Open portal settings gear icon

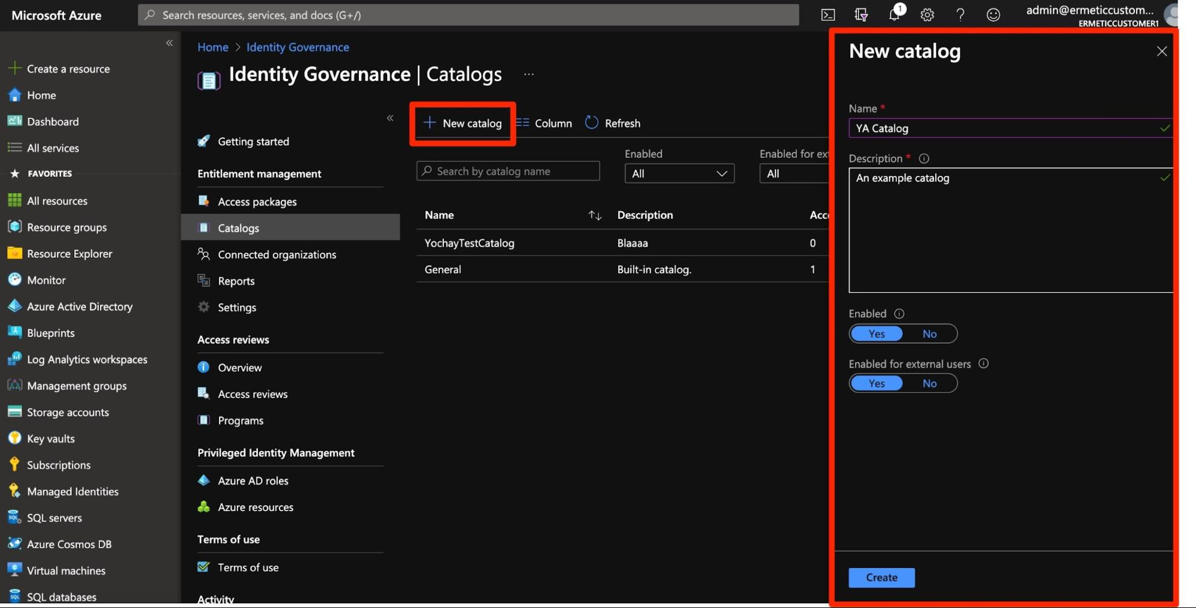(927, 15)
